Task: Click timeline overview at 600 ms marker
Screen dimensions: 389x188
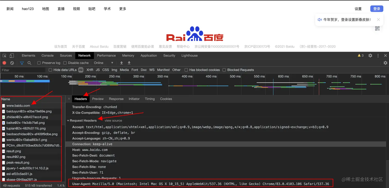Action: coord(283,76)
